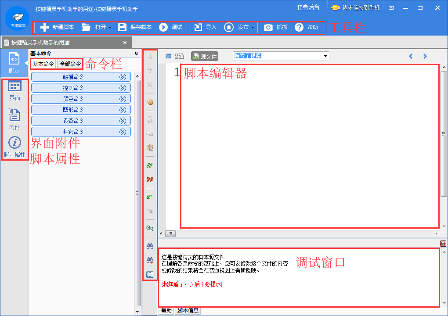Expand the 触摸命令 group

click(81, 77)
